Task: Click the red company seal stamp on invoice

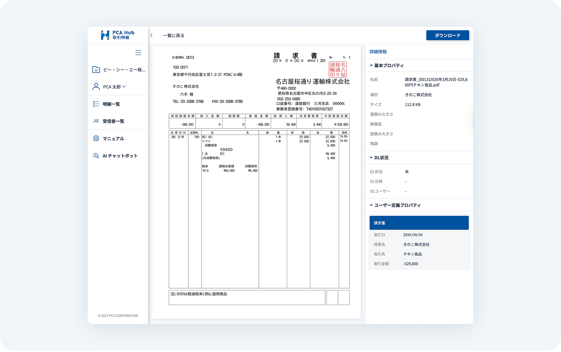Action: (338, 69)
